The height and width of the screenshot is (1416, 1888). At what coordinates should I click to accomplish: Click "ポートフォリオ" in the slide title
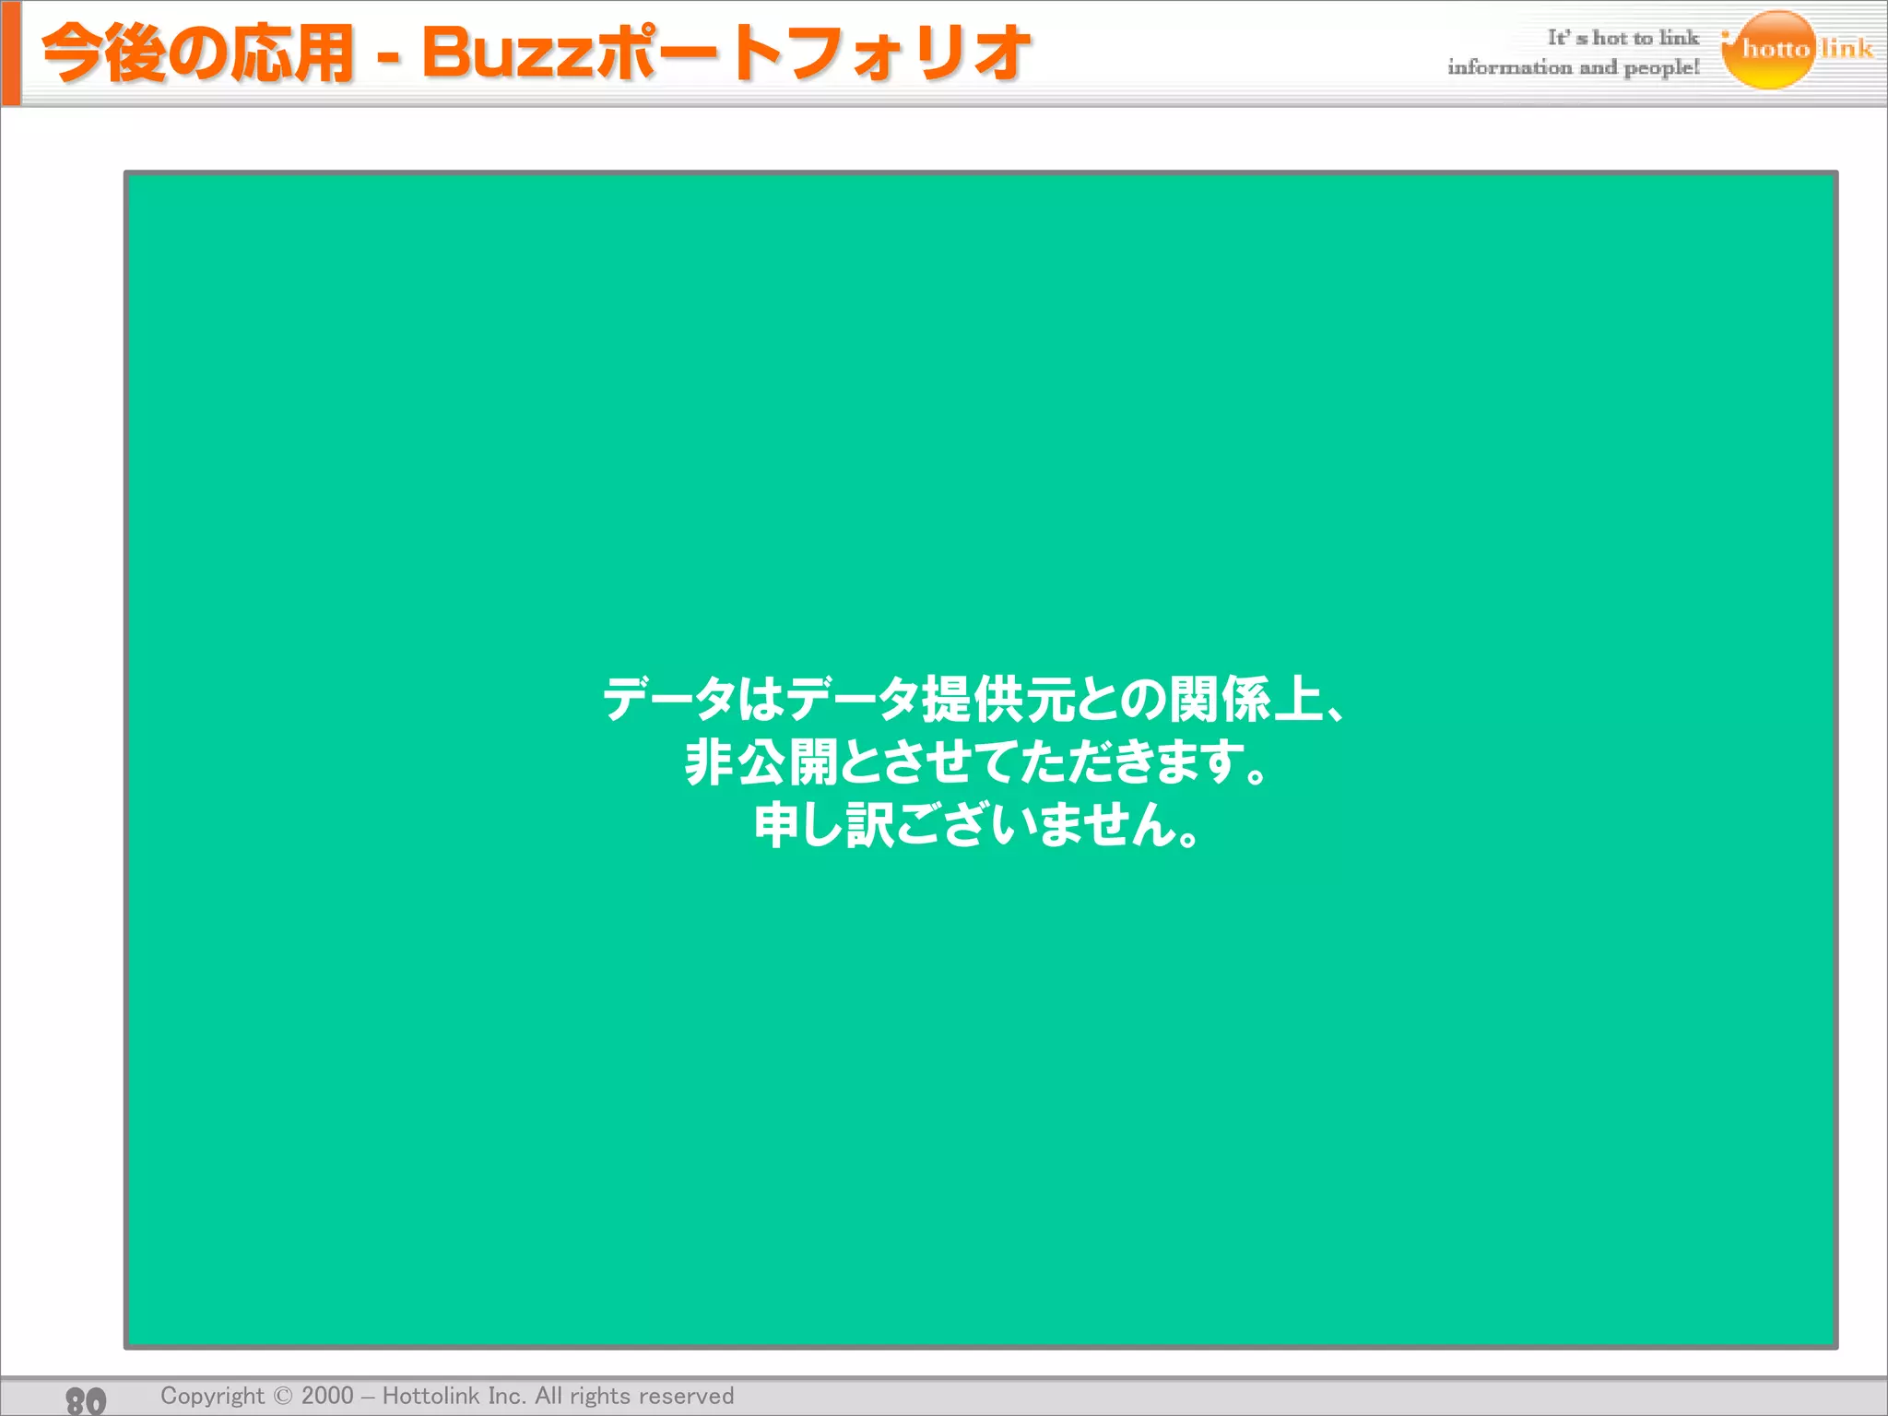[x=813, y=53]
